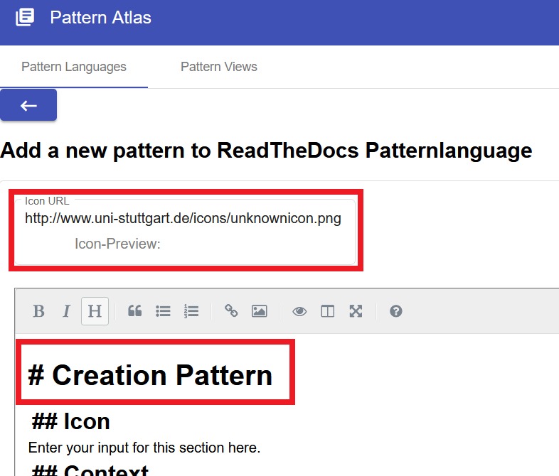The height and width of the screenshot is (476, 559).
Task: Toggle bold formatting in the editor
Action: point(39,311)
